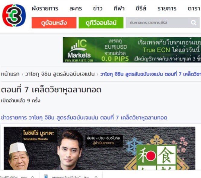This screenshot has width=201, height=178.
Task: Click the jpg file icon in the downloads bar
Action: tap(46, 176)
